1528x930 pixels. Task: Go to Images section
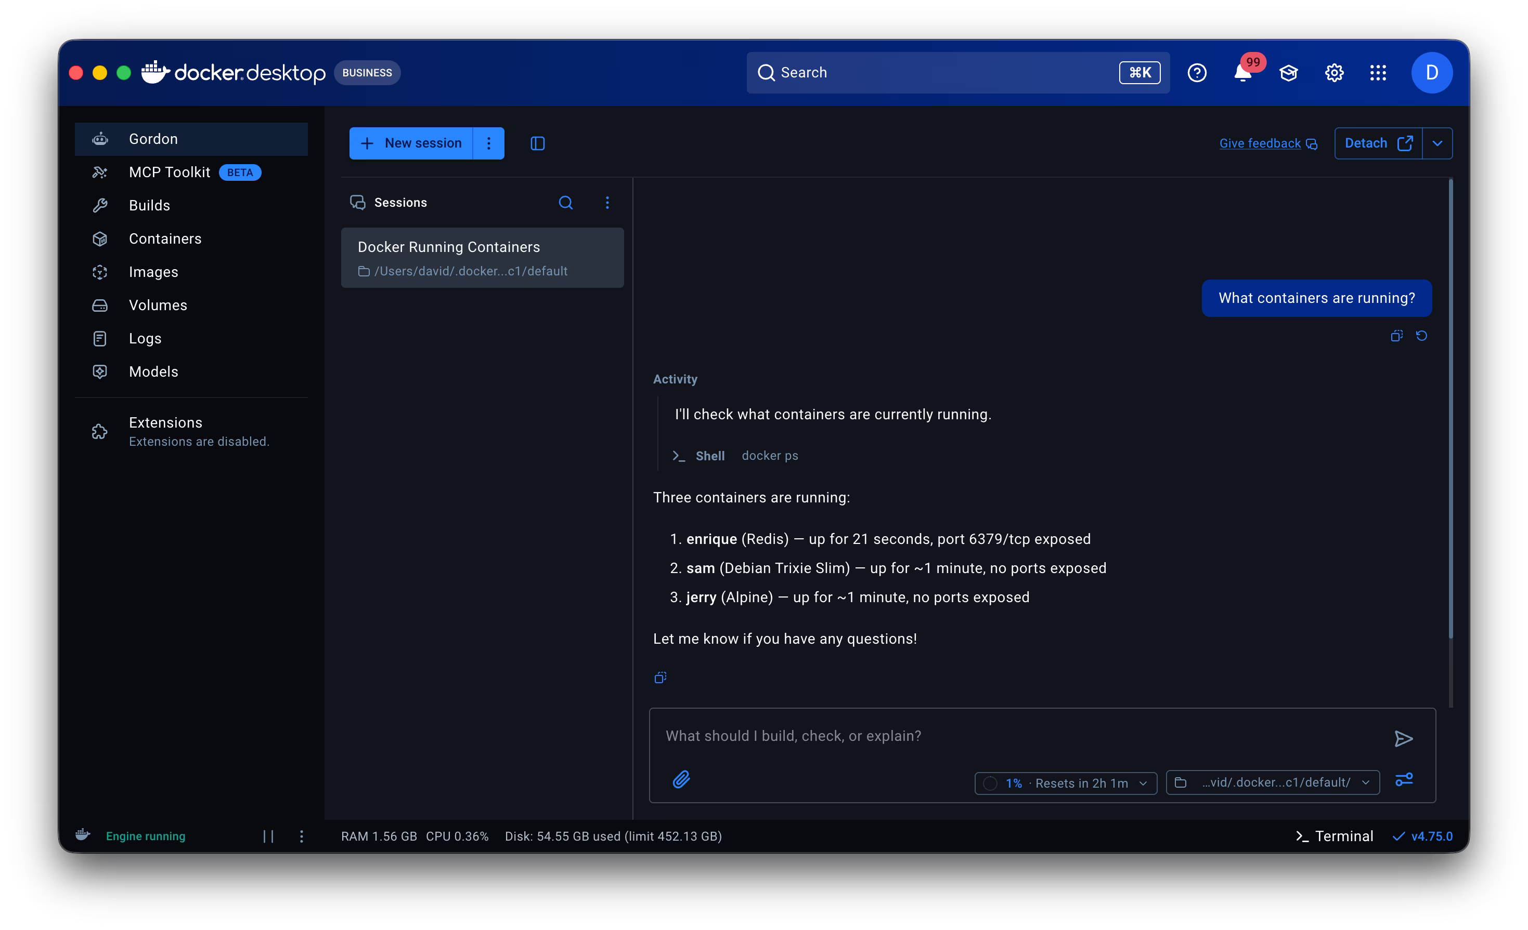click(191, 272)
